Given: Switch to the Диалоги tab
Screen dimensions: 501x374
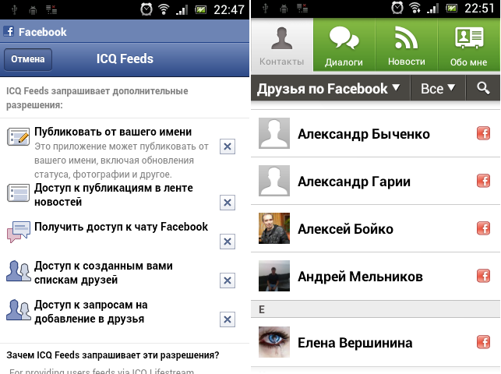Looking at the screenshot, I should tap(344, 44).
